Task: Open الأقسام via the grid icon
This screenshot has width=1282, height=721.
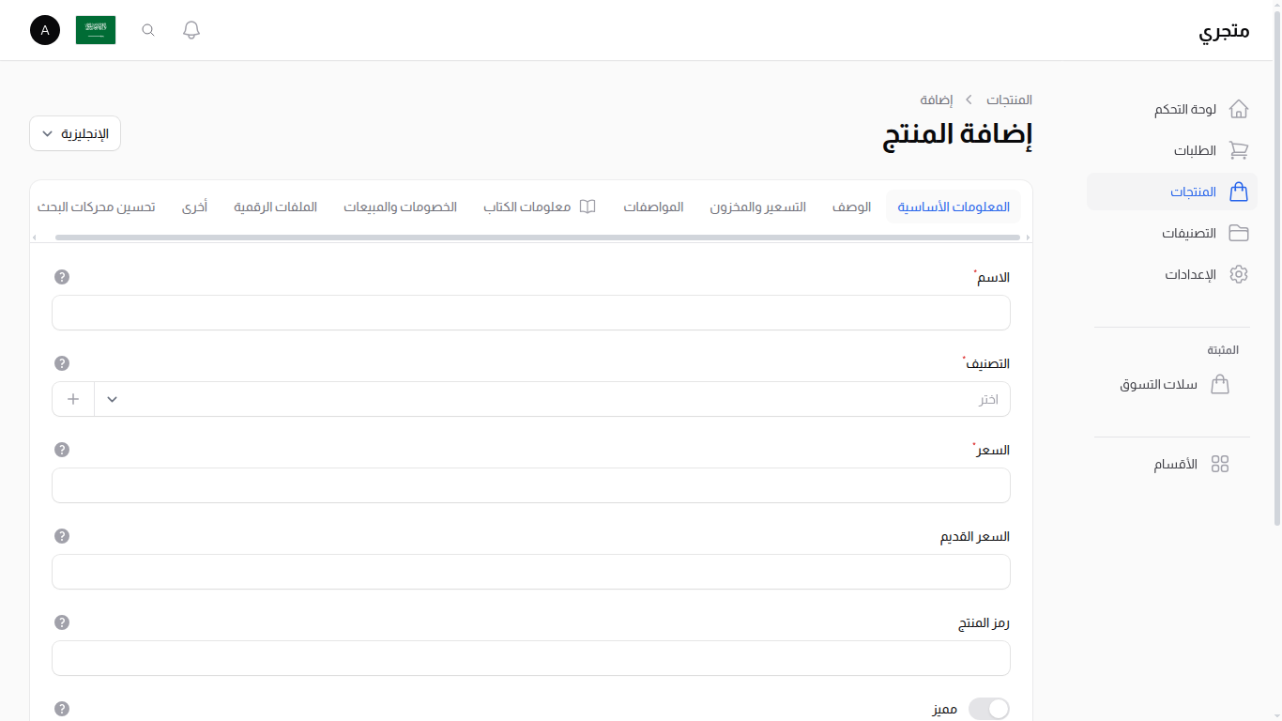Action: coord(1220,463)
